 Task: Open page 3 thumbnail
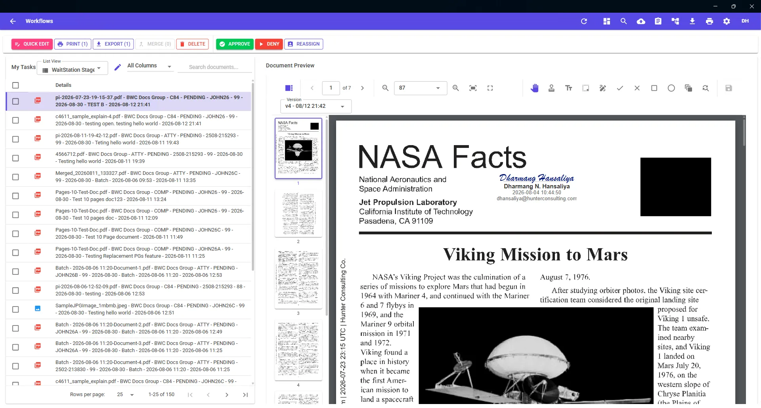298,279
